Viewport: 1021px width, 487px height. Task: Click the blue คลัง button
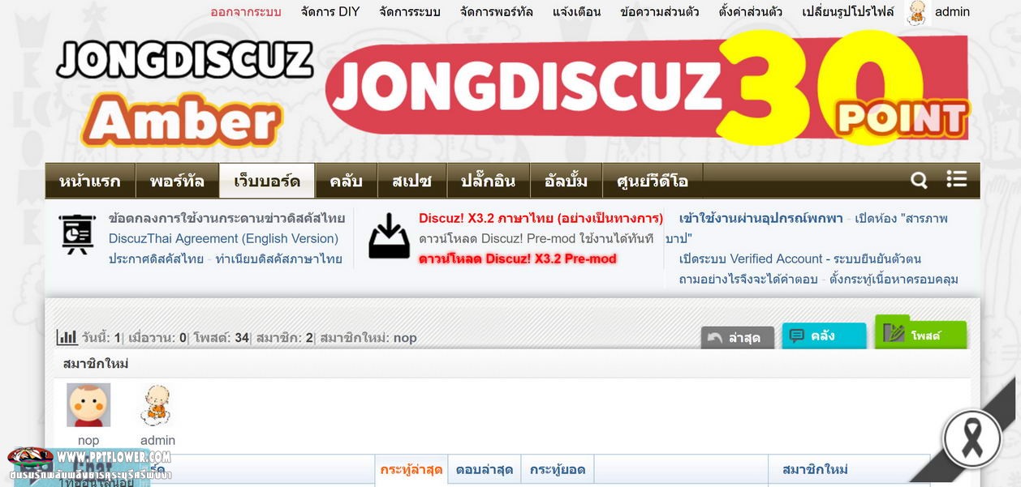click(824, 335)
